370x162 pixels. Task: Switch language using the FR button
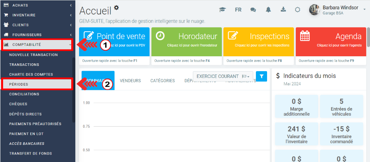coord(238,10)
